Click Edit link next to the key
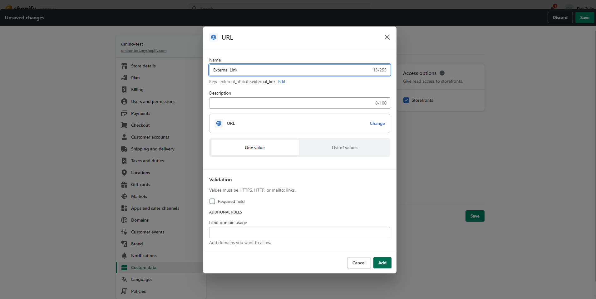Screen dimensions: 596x299 pos(282,81)
